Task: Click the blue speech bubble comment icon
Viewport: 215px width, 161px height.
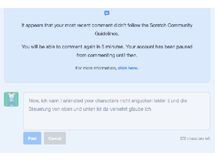Action: [107, 13]
